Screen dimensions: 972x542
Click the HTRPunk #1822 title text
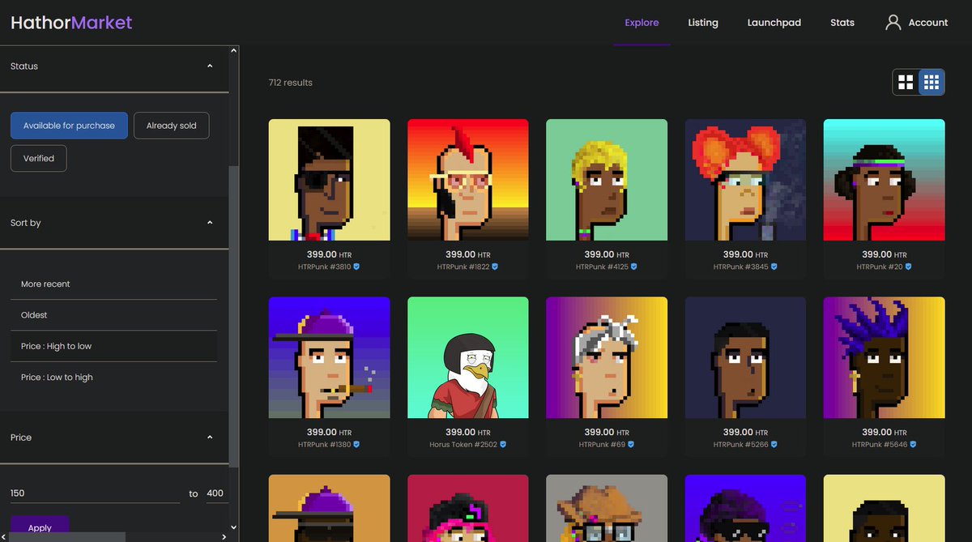click(463, 267)
